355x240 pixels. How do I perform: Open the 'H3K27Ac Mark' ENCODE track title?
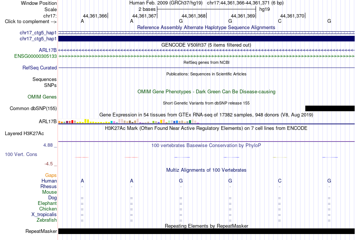[x=206, y=128]
